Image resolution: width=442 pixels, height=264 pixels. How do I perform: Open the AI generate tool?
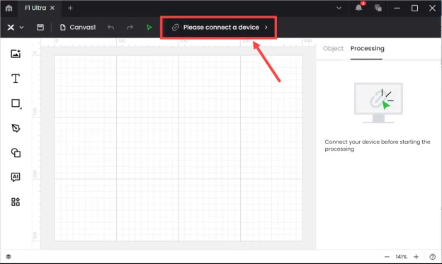coord(16,177)
